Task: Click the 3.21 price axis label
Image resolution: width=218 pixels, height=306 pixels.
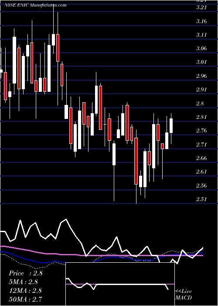Action: (201, 7)
